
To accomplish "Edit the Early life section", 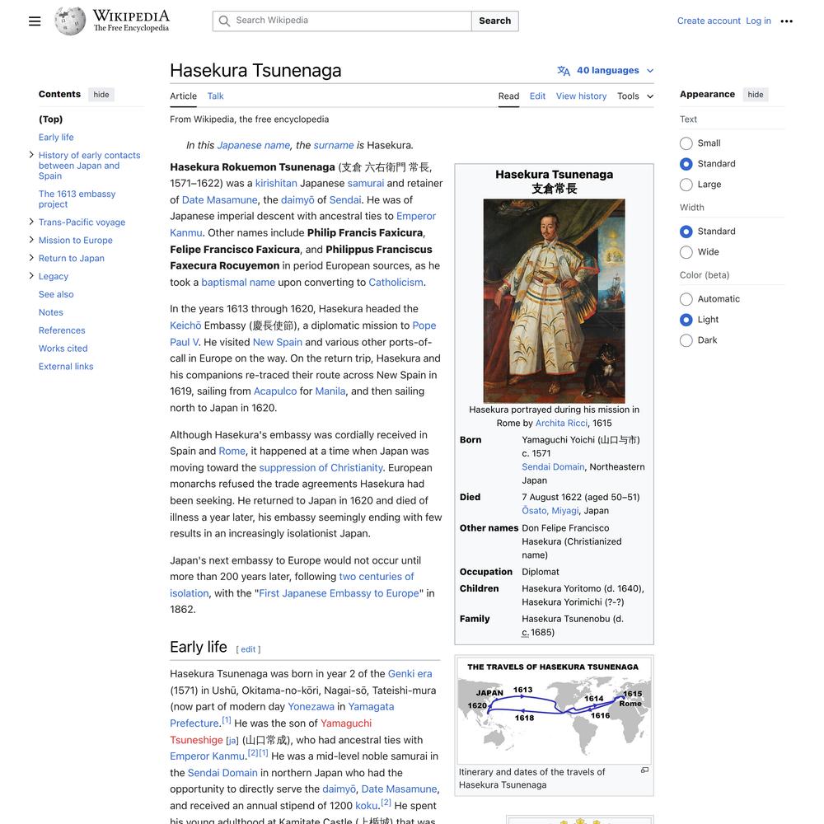I will coord(248,649).
